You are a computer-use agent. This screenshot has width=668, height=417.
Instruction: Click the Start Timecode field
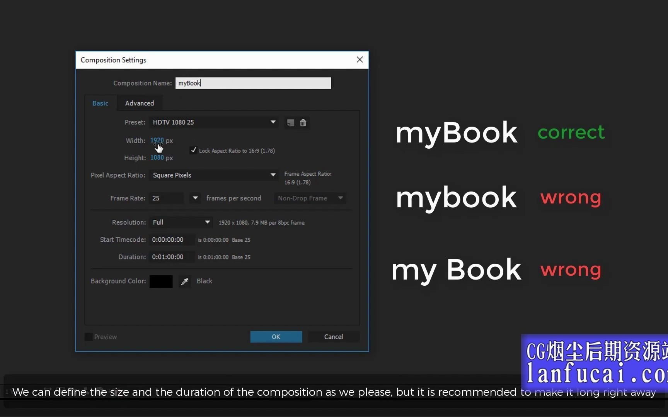tap(172, 240)
